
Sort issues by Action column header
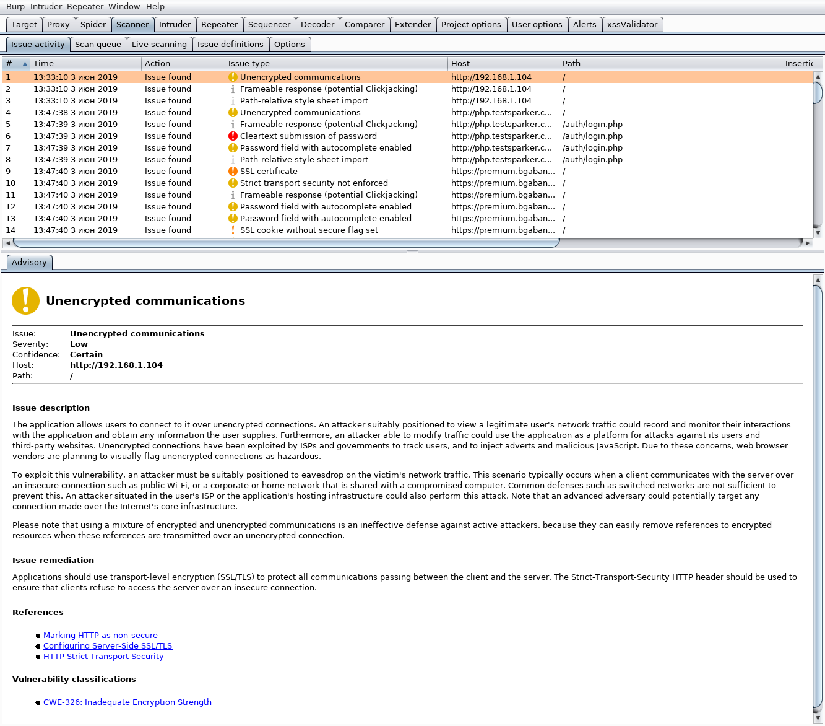point(183,64)
